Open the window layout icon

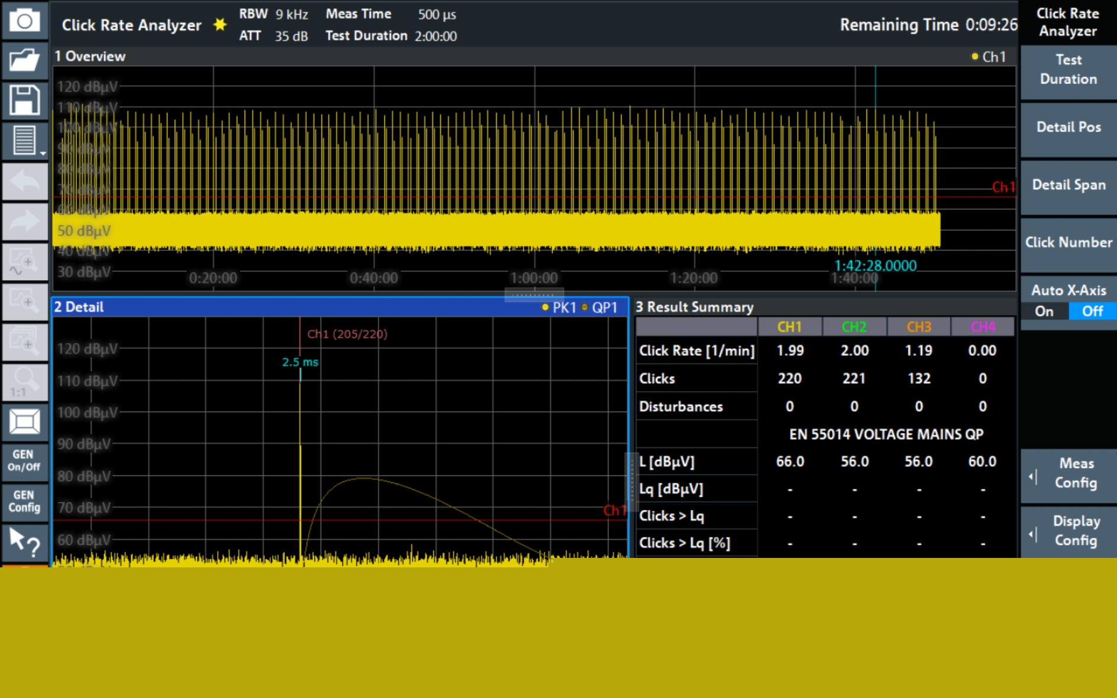point(24,422)
